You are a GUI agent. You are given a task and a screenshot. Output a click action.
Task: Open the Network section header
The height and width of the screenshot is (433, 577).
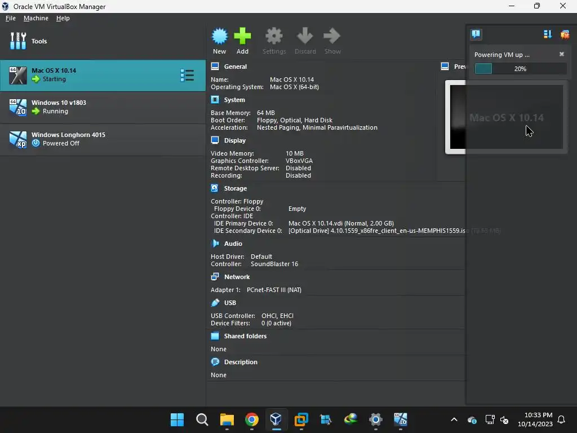[x=237, y=276]
